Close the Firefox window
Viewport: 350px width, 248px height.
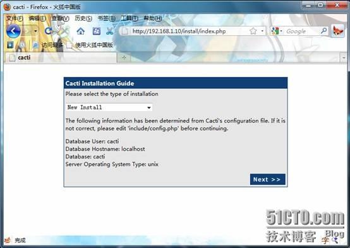(x=337, y=5)
